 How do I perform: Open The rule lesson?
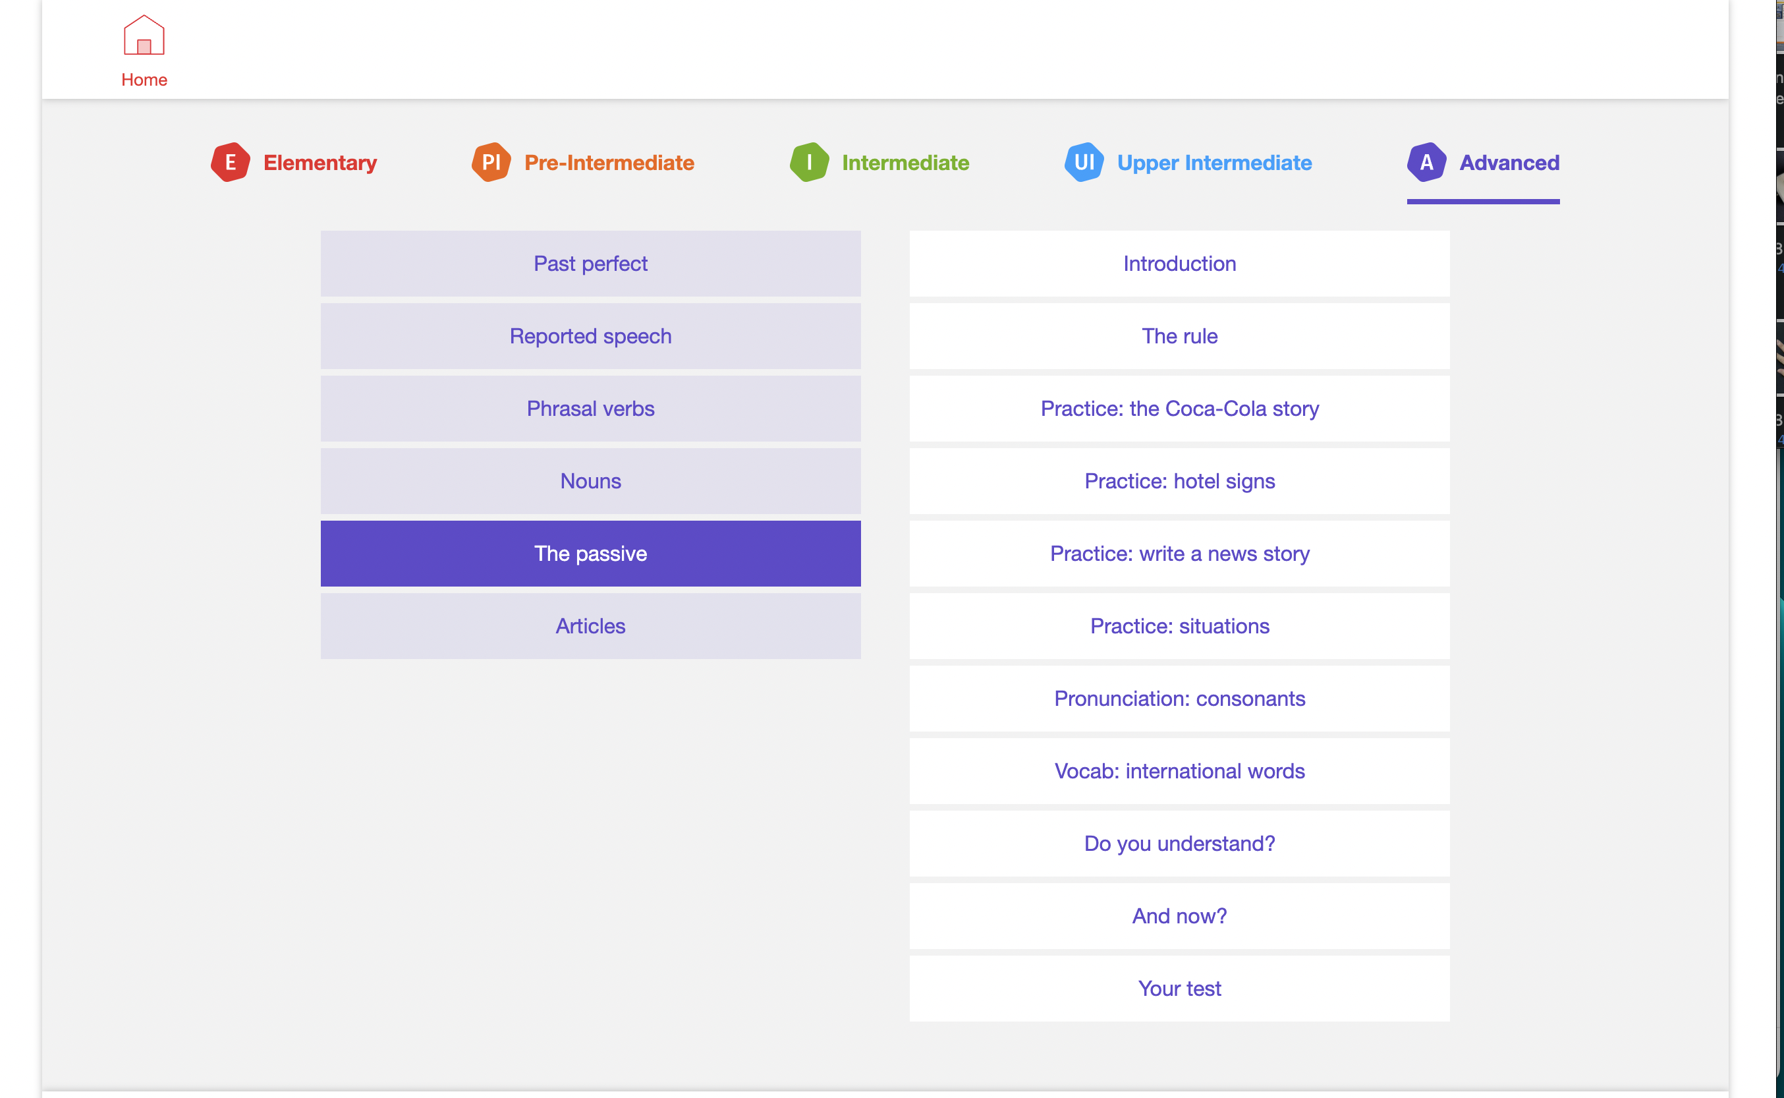pyautogui.click(x=1179, y=336)
